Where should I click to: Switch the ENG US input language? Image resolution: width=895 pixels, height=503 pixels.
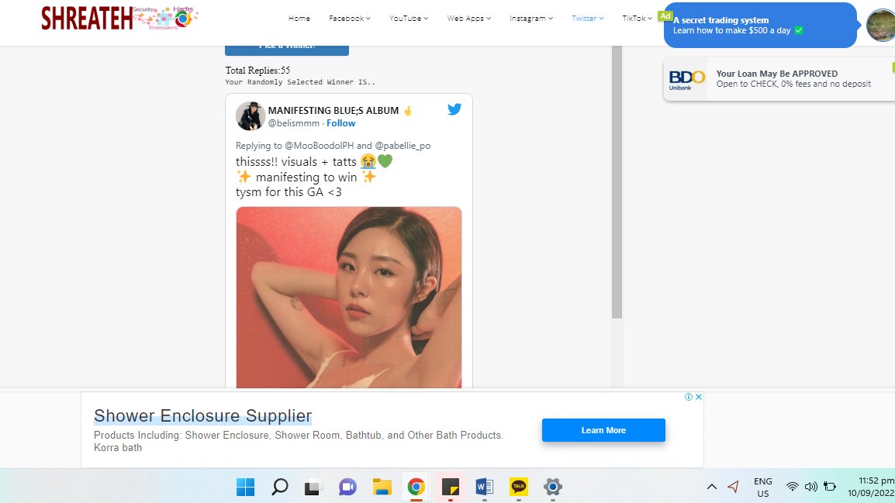point(762,487)
